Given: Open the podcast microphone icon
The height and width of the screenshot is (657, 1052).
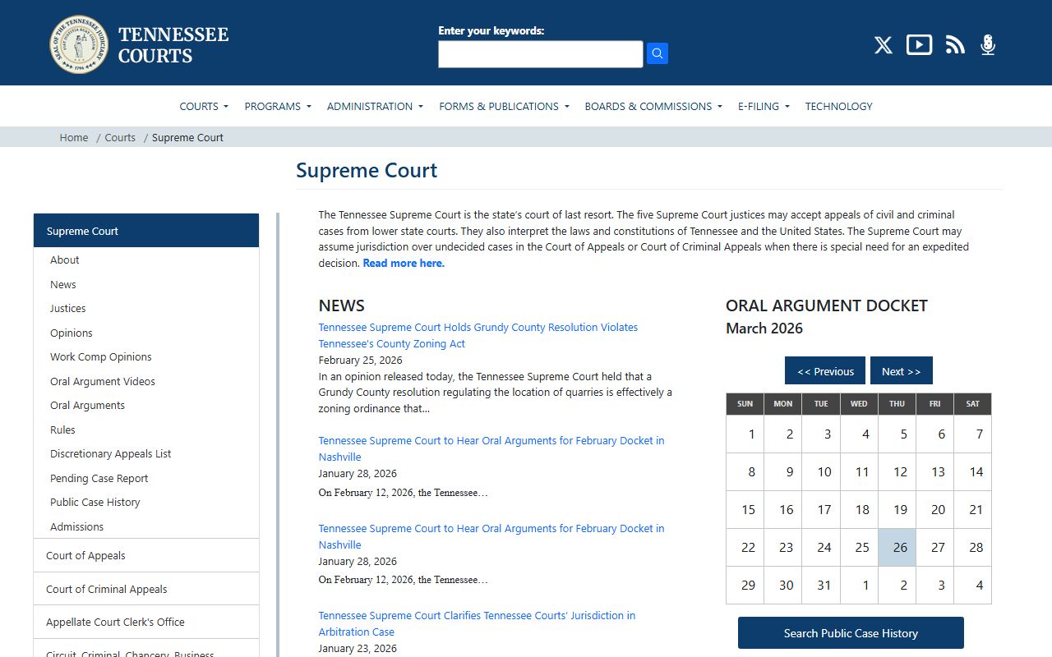Looking at the screenshot, I should click(988, 45).
